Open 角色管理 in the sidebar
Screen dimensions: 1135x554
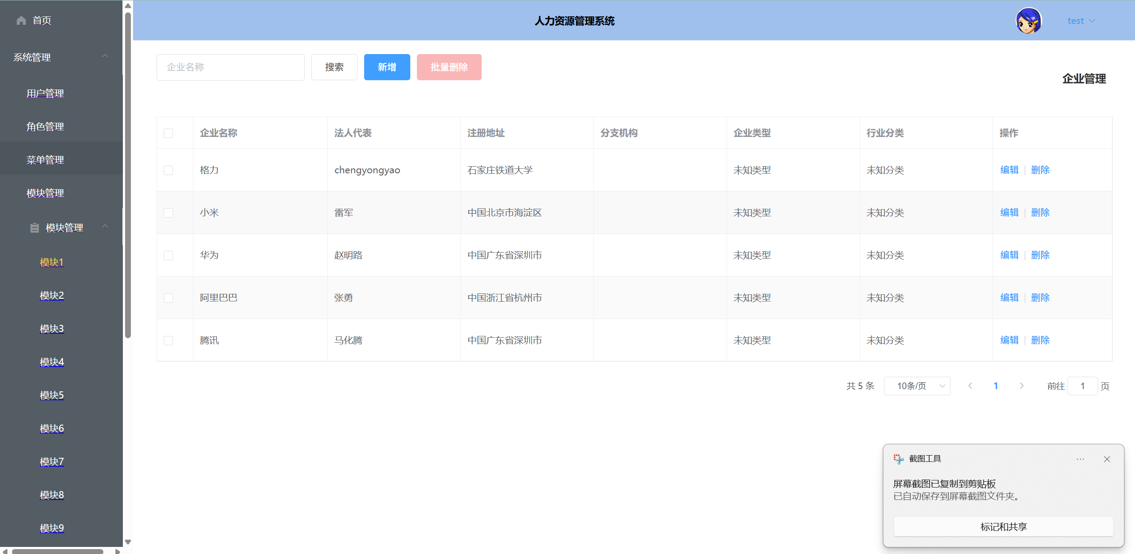pos(45,127)
